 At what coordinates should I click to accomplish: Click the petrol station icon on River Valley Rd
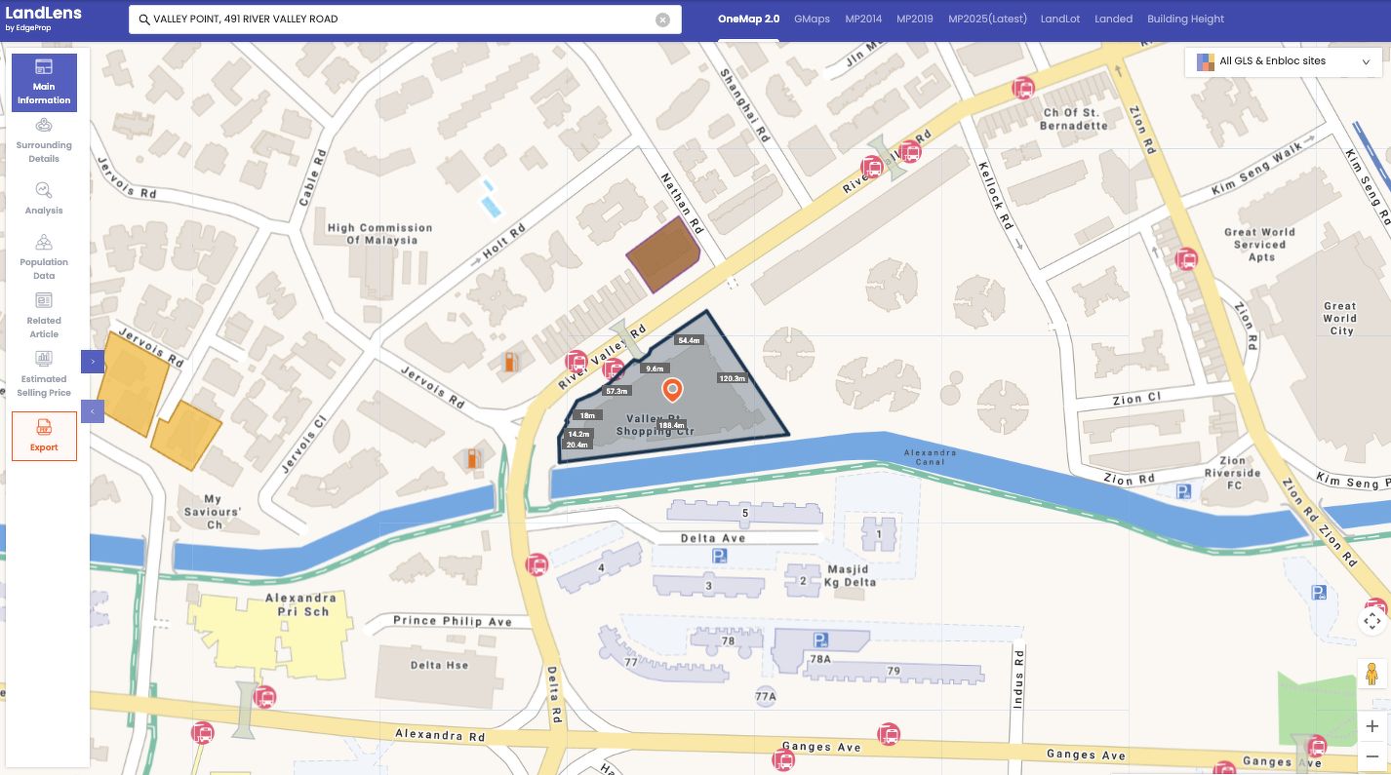[509, 362]
